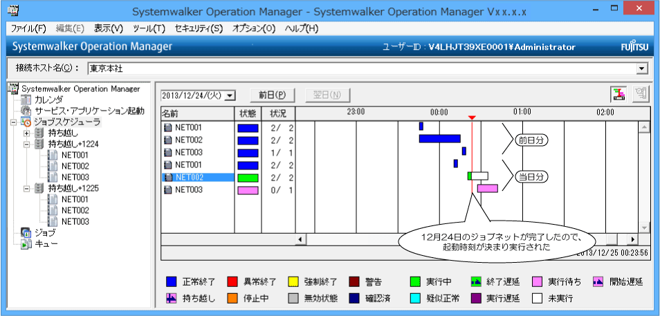Collapse the ジョブスケジューラ tree node

pos(12,122)
